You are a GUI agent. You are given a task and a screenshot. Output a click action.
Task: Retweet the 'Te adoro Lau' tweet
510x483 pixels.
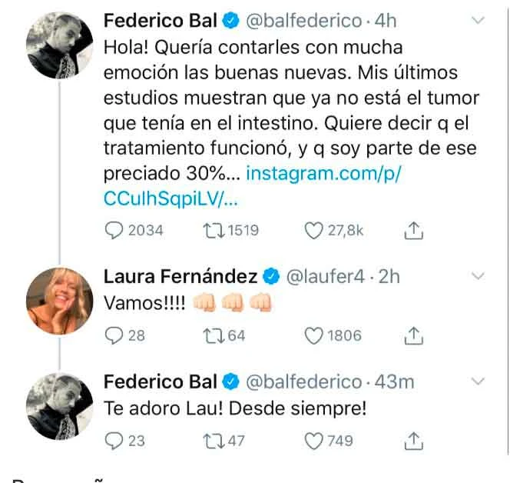coord(210,441)
